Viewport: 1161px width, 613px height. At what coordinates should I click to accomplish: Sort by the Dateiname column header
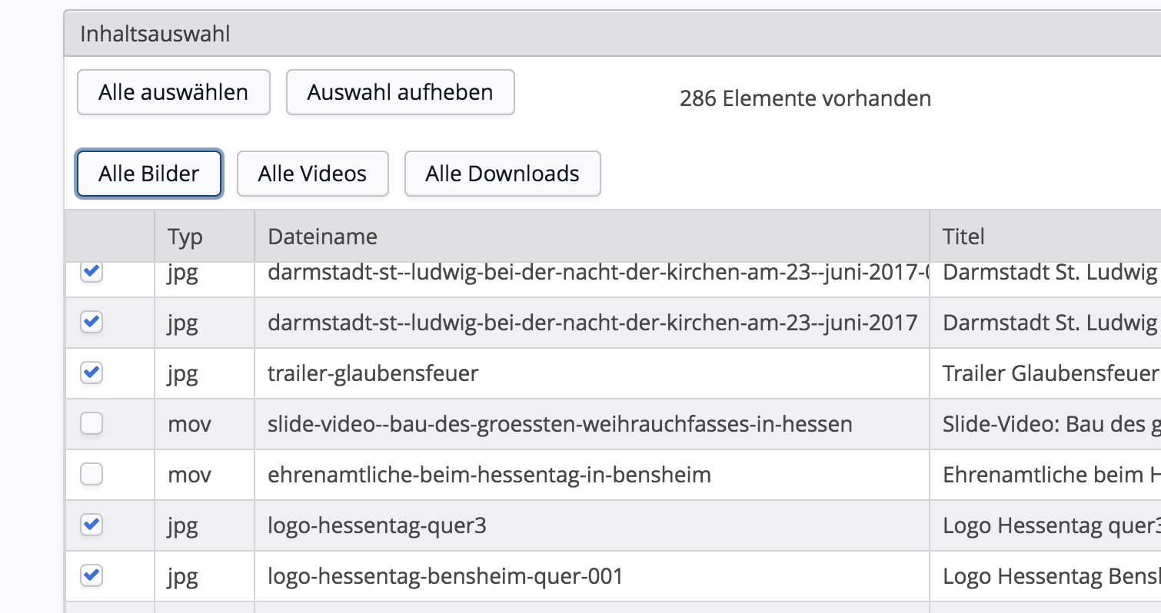[x=322, y=236]
